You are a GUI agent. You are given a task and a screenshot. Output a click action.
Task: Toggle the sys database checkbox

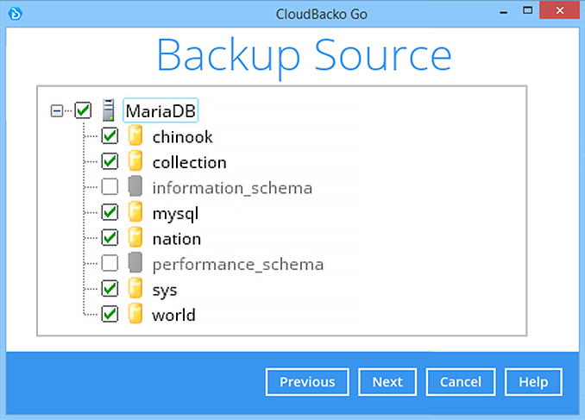(x=110, y=288)
